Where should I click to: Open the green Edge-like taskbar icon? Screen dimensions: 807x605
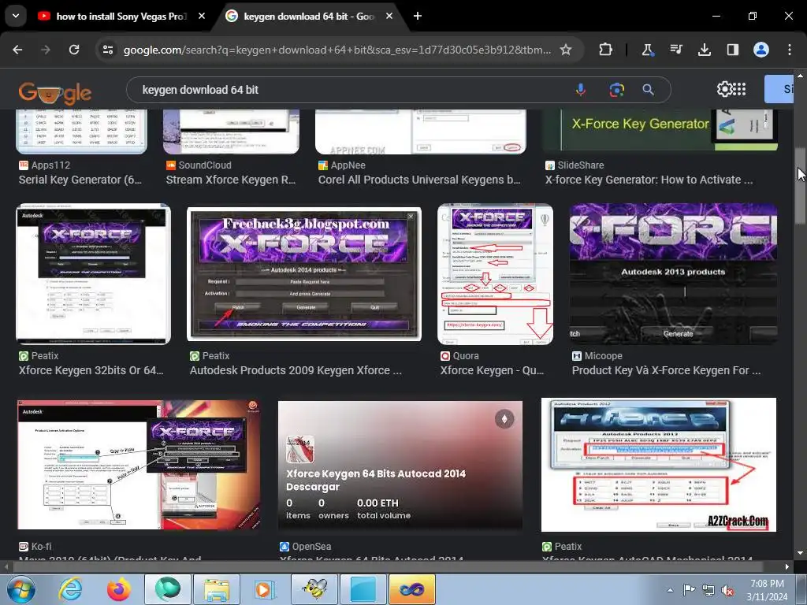click(x=167, y=589)
